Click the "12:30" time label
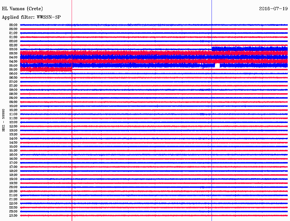This screenshot has height=221, width=290. tap(13, 126)
